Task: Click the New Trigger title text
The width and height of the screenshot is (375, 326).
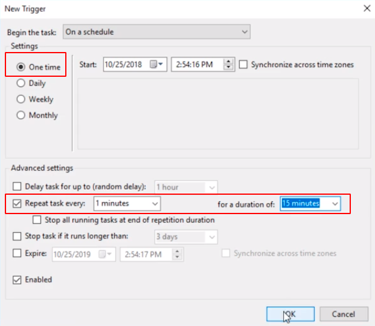Action: 25,8
